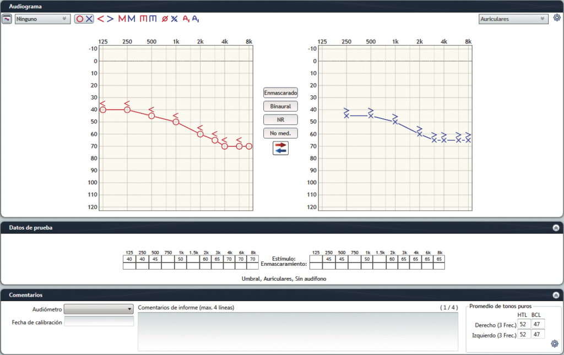Open the Ninguno dropdown
Image resolution: width=564 pixels, height=355 pixels.
pyautogui.click(x=42, y=19)
